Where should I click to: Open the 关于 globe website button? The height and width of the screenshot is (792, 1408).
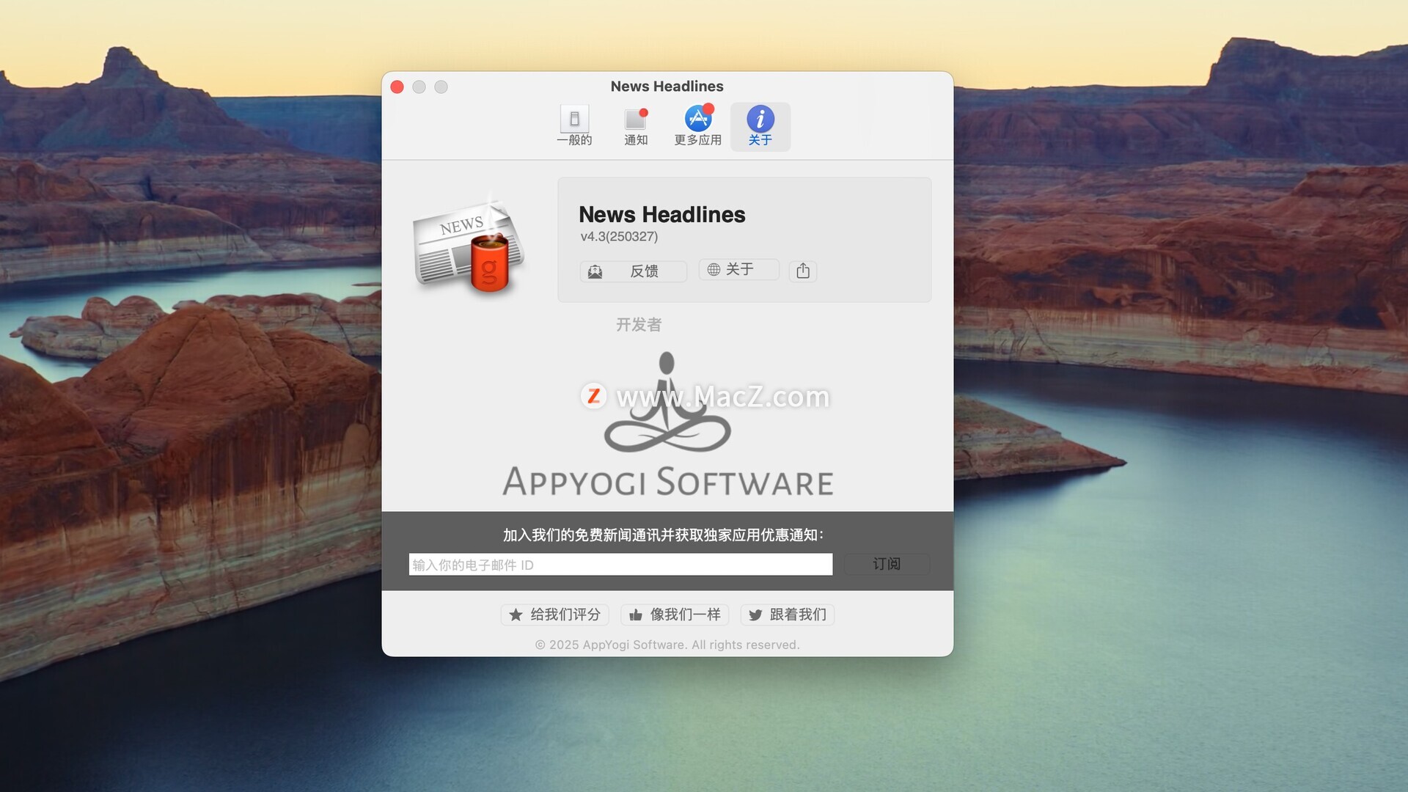pos(738,270)
